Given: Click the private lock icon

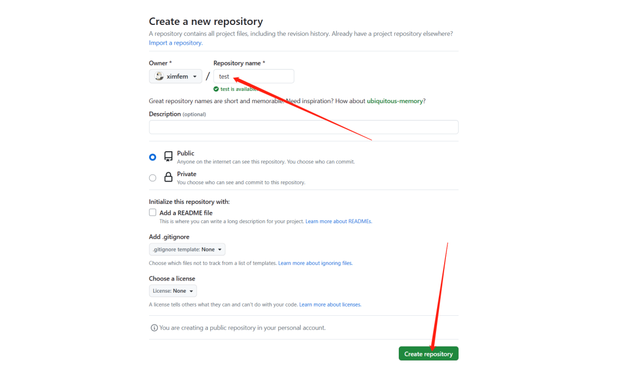Looking at the screenshot, I should tap(168, 177).
